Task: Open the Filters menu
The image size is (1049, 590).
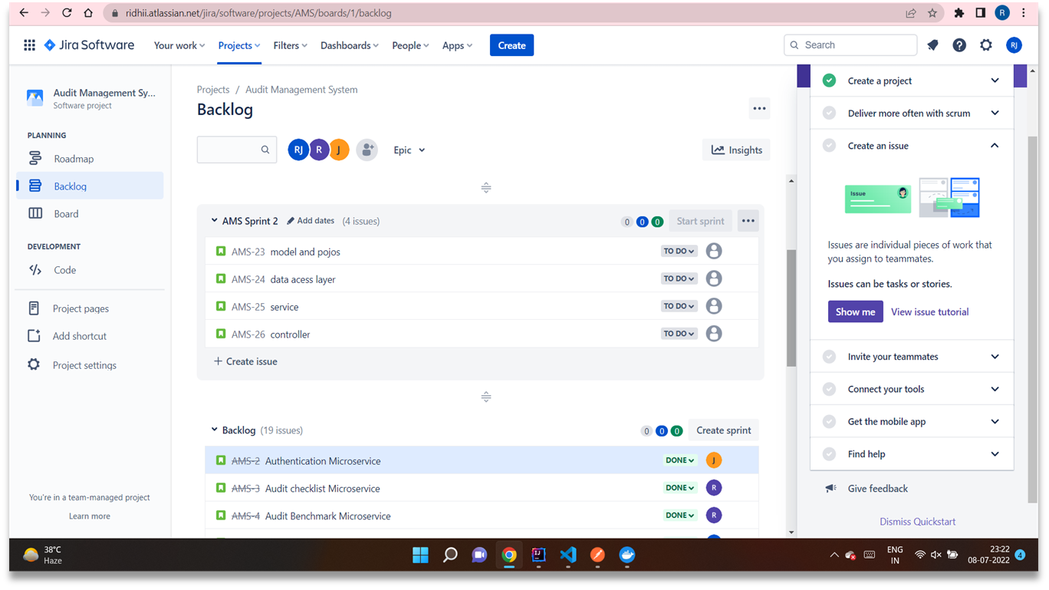Action: coord(289,44)
